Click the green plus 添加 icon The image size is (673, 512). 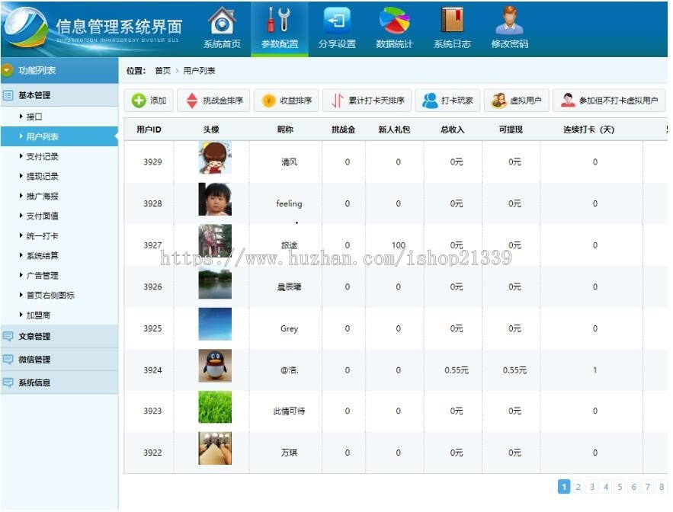point(139,101)
